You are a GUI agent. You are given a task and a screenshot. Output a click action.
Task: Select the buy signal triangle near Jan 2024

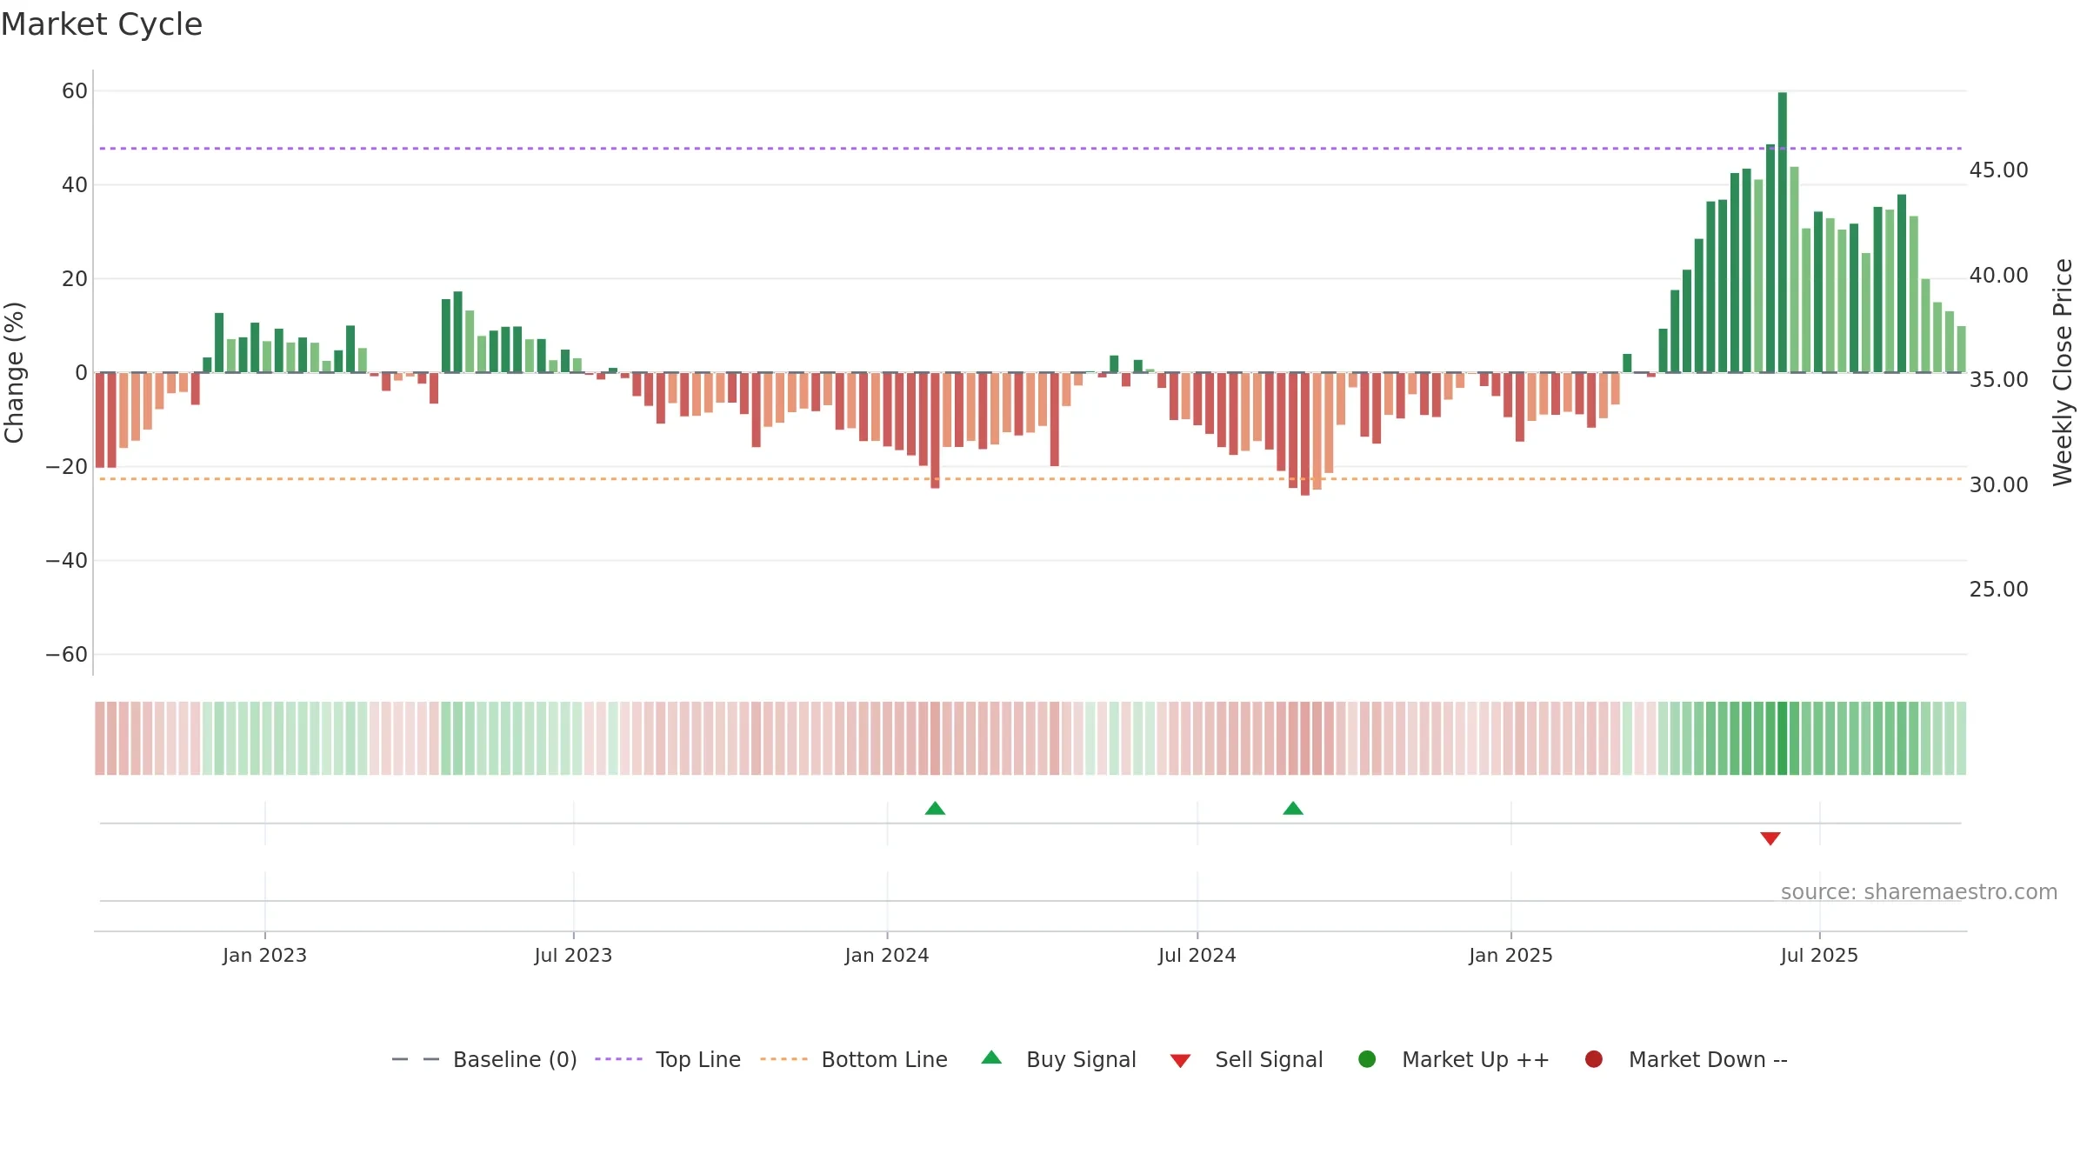click(935, 808)
